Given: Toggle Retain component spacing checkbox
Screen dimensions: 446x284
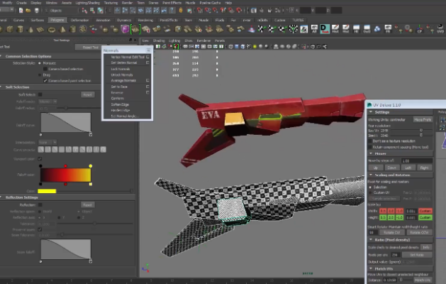Looking at the screenshot, I should point(370,147).
